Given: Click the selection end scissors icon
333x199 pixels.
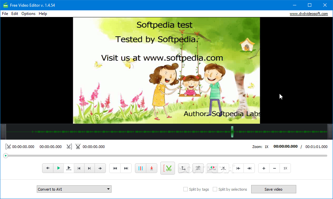Looking at the screenshot, I should click(69, 147).
